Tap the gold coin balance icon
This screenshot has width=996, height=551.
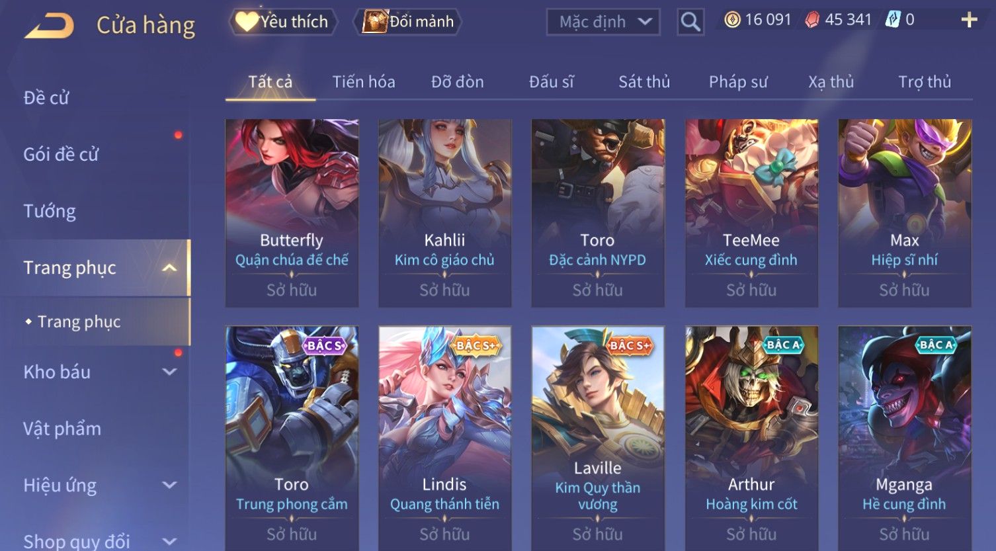732,20
